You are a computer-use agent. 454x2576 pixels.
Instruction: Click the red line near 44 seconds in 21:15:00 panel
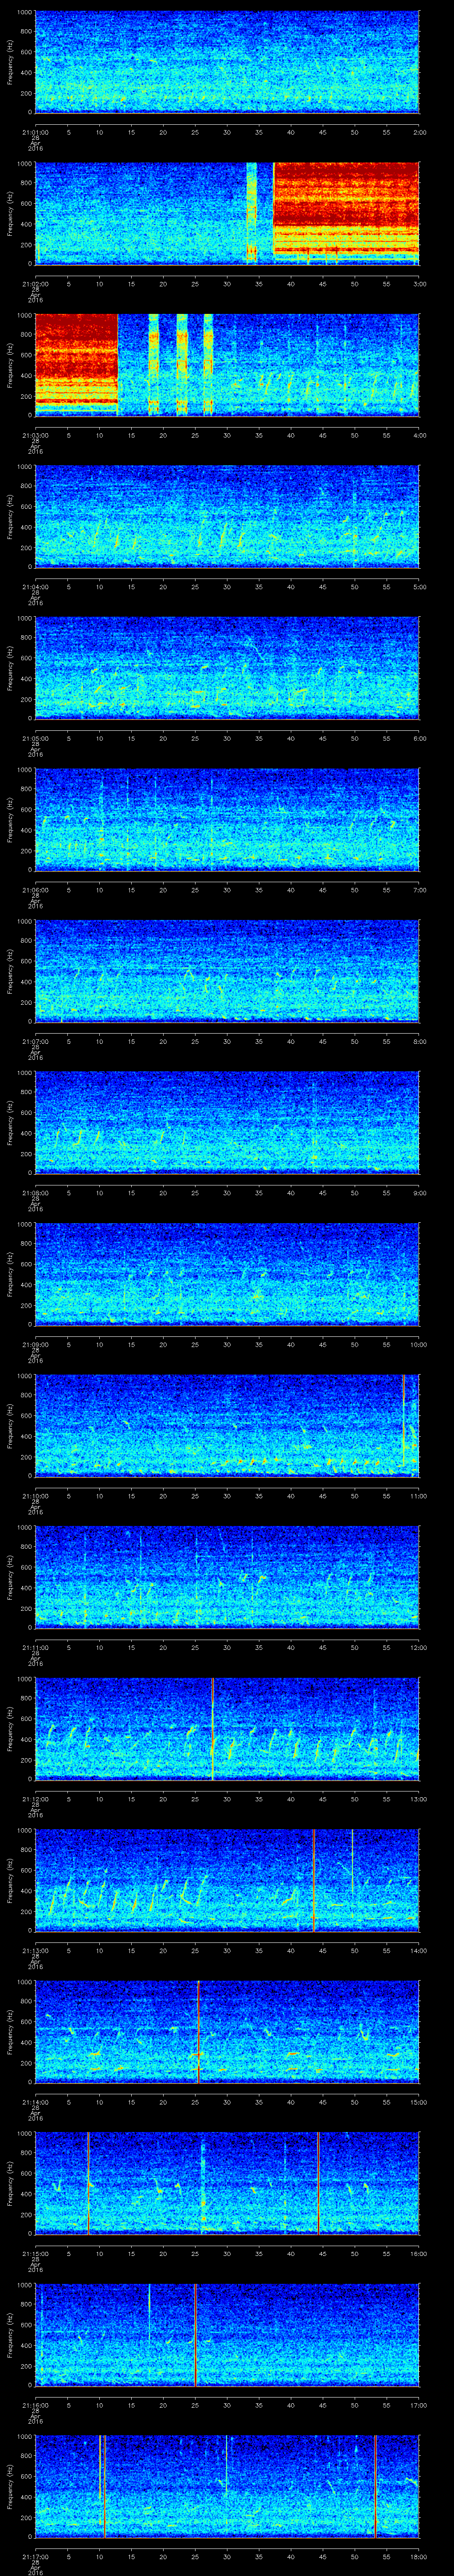point(318,2183)
